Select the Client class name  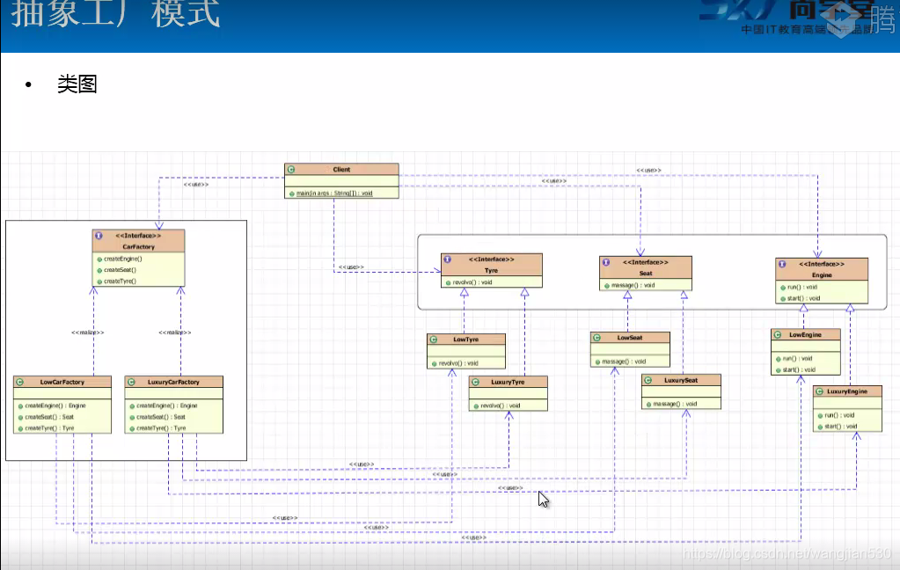click(x=341, y=170)
